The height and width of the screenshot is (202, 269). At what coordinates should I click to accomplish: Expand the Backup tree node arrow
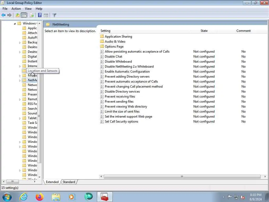20,42
